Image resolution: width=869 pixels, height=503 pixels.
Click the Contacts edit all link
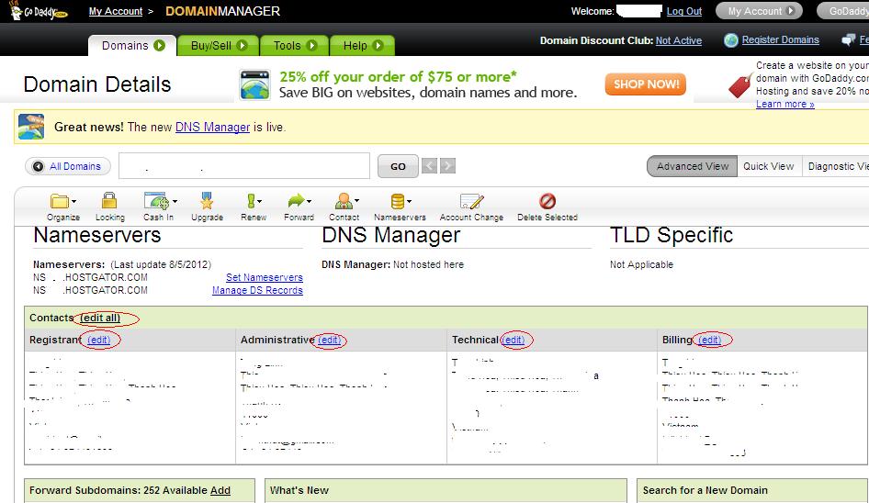[100, 318]
